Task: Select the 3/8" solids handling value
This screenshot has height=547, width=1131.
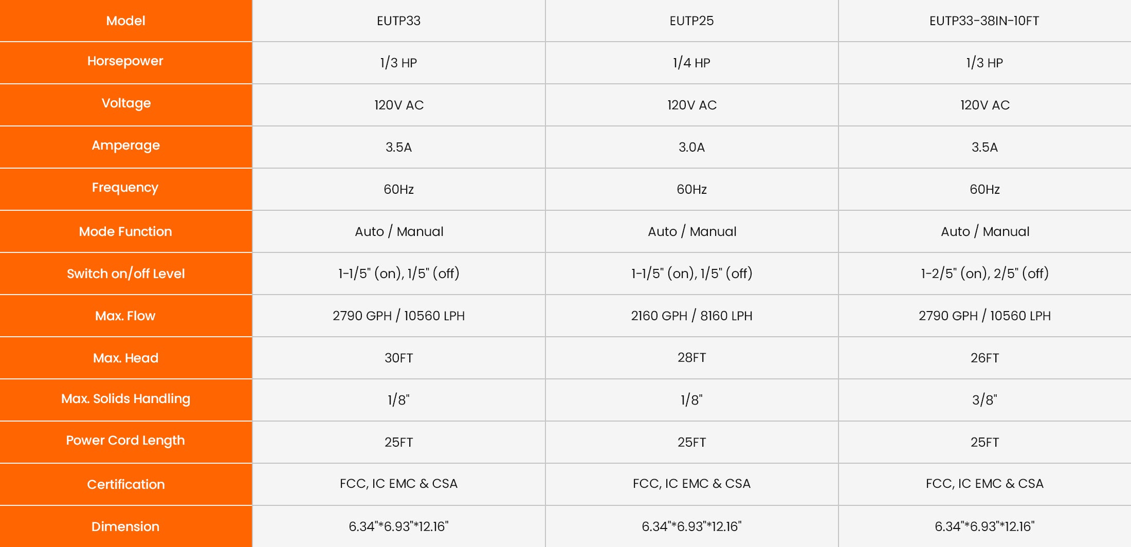Action: pos(984,400)
